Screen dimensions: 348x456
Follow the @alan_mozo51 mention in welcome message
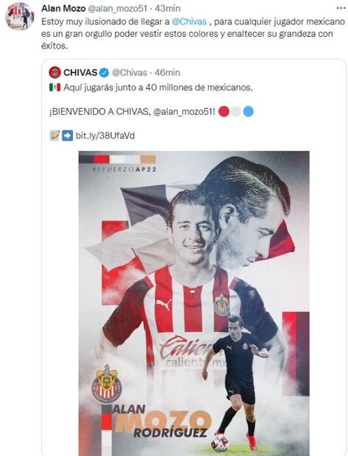[x=184, y=112]
